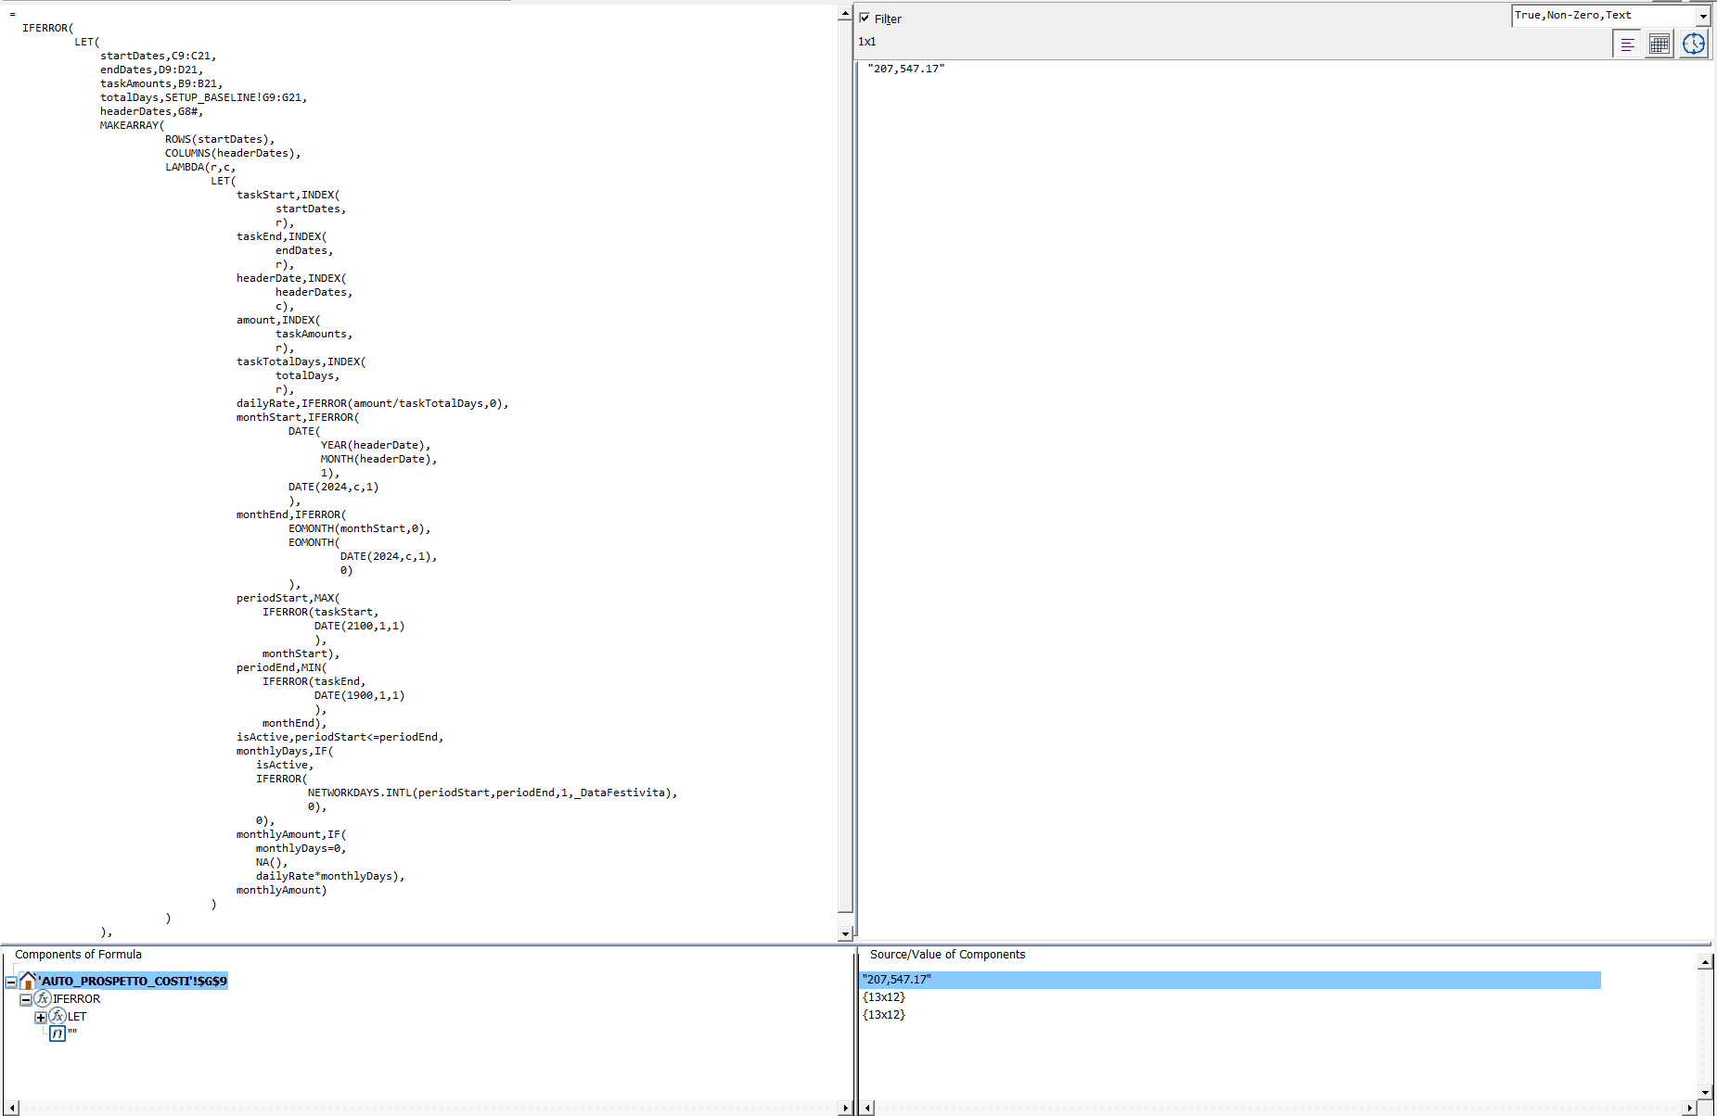Click the formula pane scroll-up arrow

[x=845, y=14]
